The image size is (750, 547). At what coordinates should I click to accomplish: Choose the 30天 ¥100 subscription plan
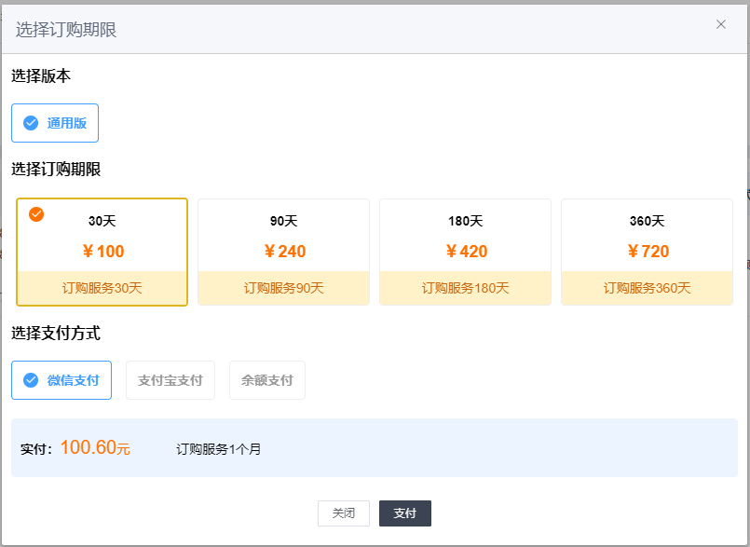tap(102, 252)
